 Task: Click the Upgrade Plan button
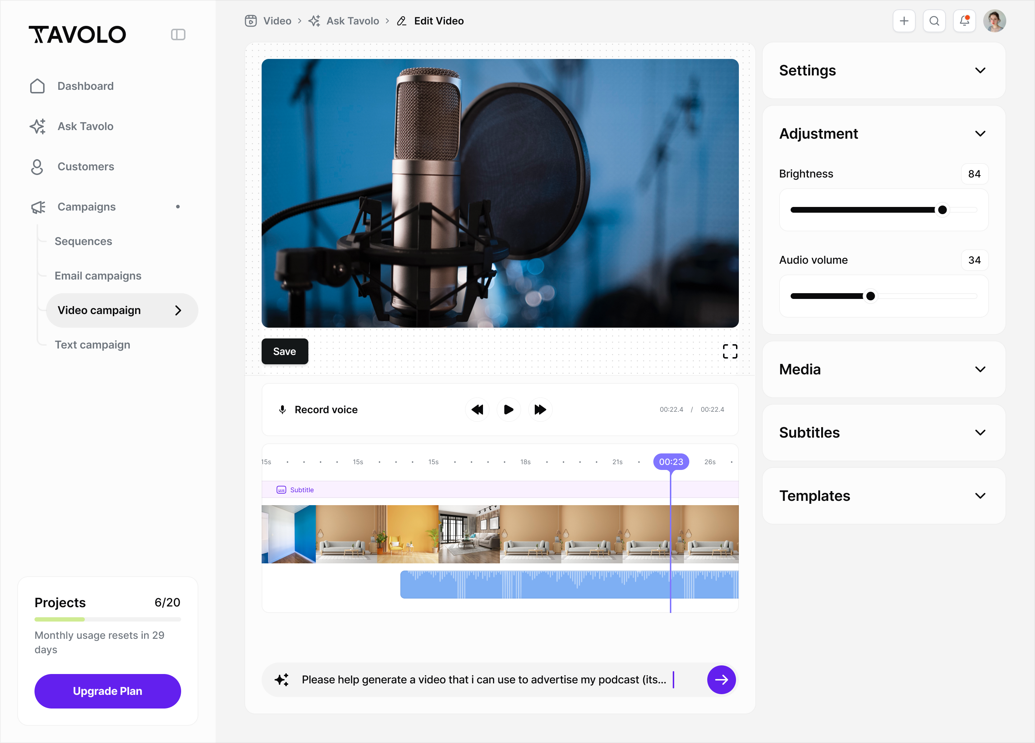[x=107, y=691]
